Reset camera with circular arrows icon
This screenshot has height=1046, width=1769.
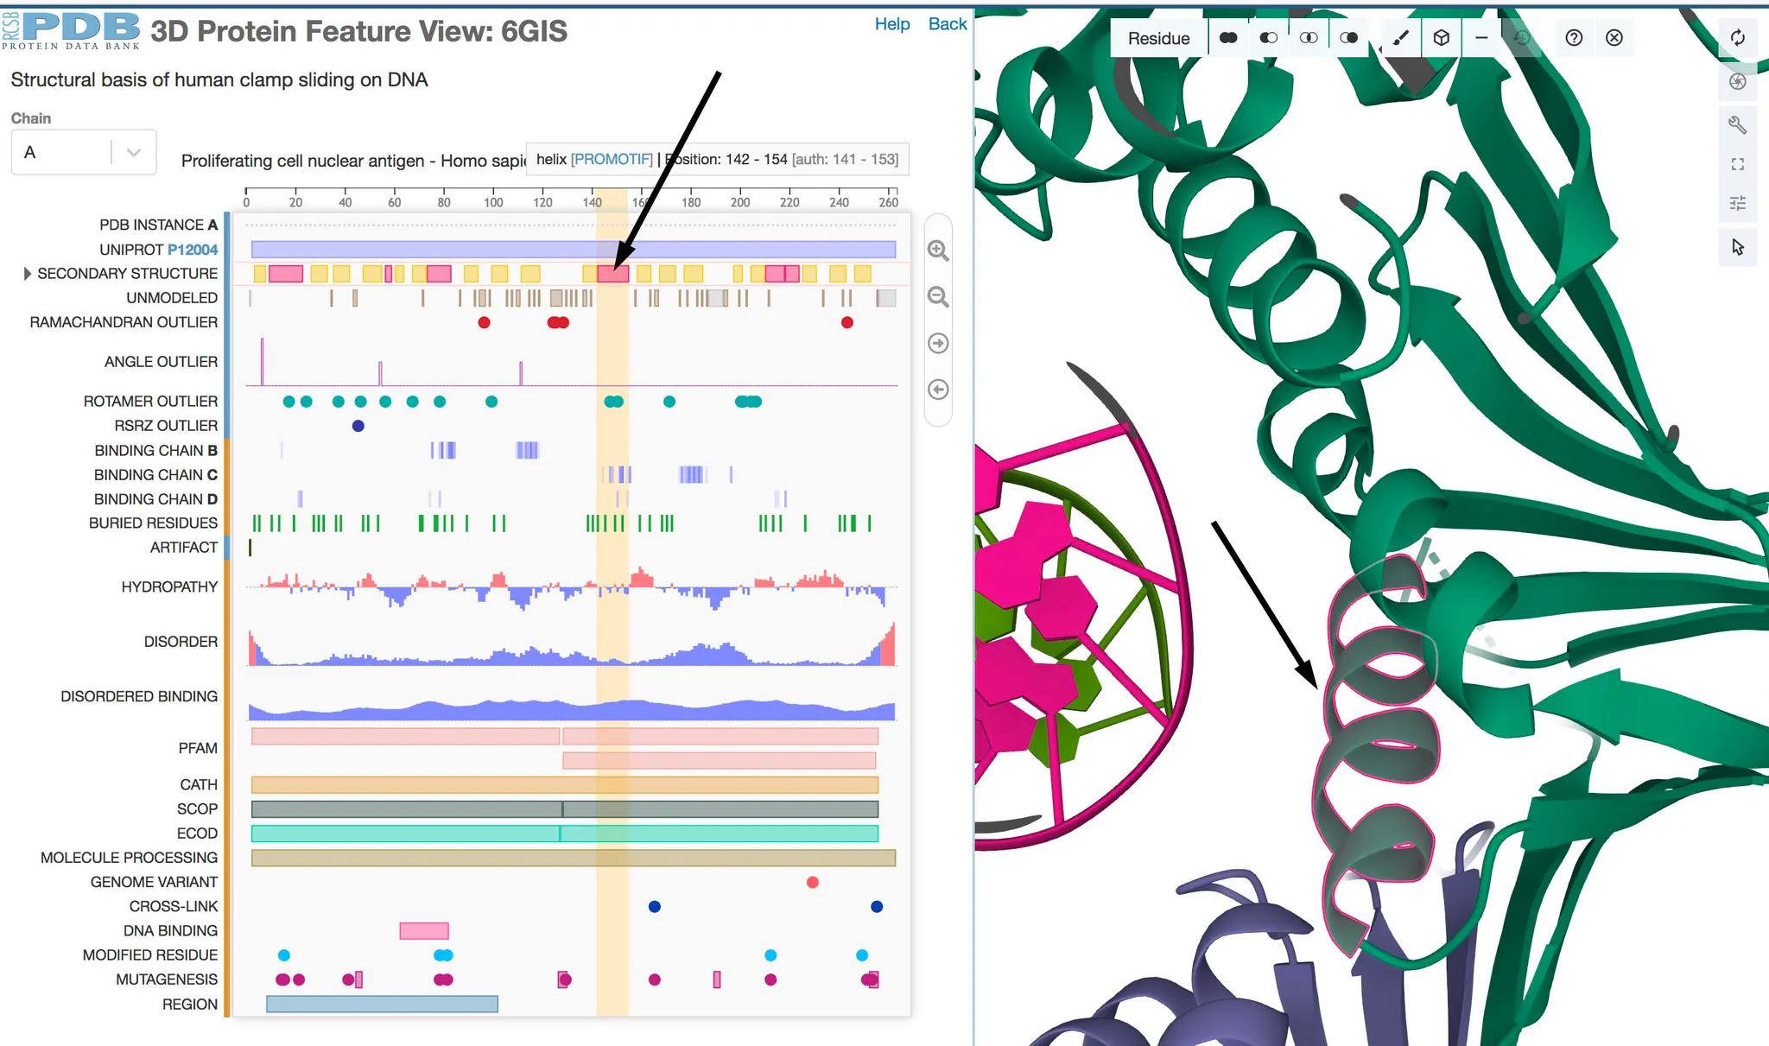[x=1738, y=38]
